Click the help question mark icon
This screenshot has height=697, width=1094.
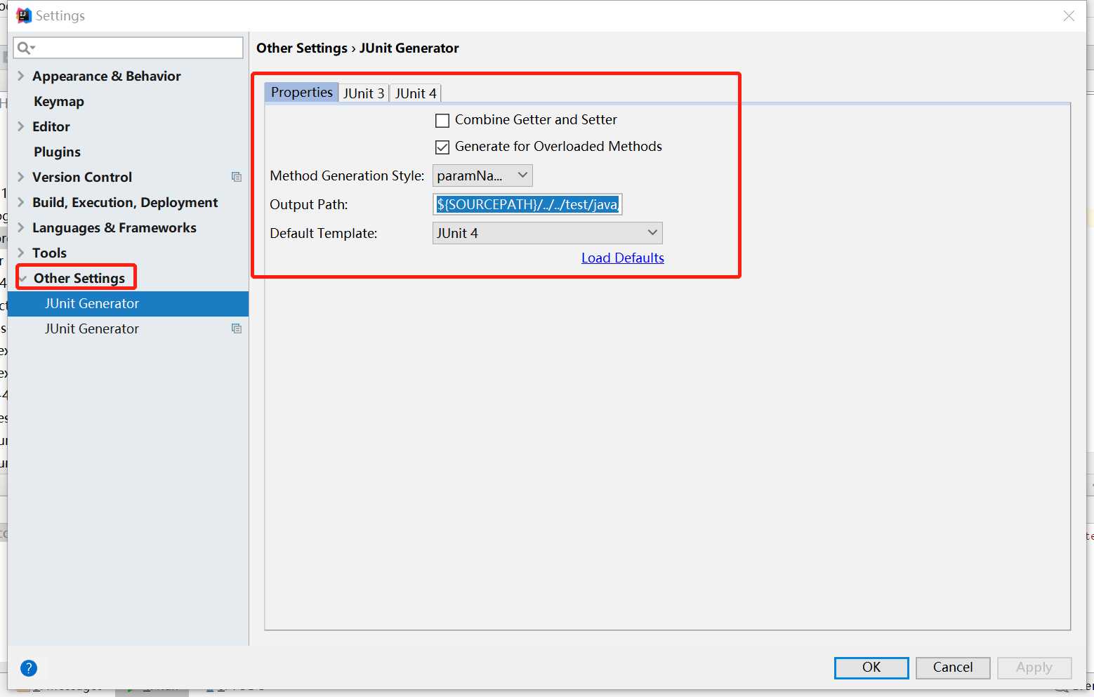tap(29, 668)
